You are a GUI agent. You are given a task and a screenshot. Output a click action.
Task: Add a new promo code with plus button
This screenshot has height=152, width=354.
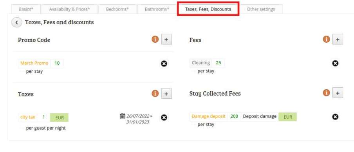pos(166,40)
